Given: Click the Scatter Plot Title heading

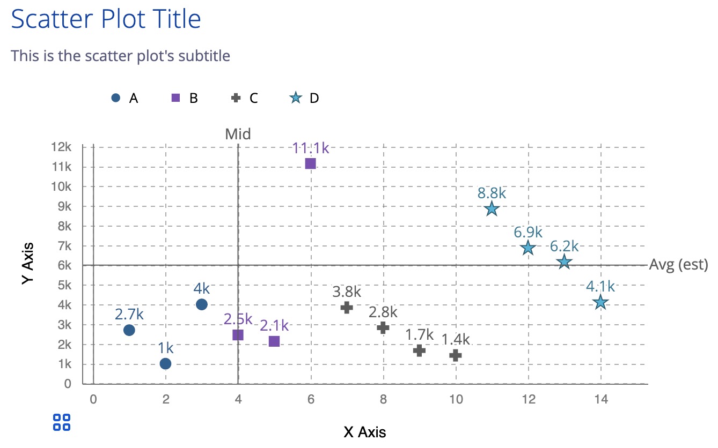Looking at the screenshot, I should (x=106, y=20).
